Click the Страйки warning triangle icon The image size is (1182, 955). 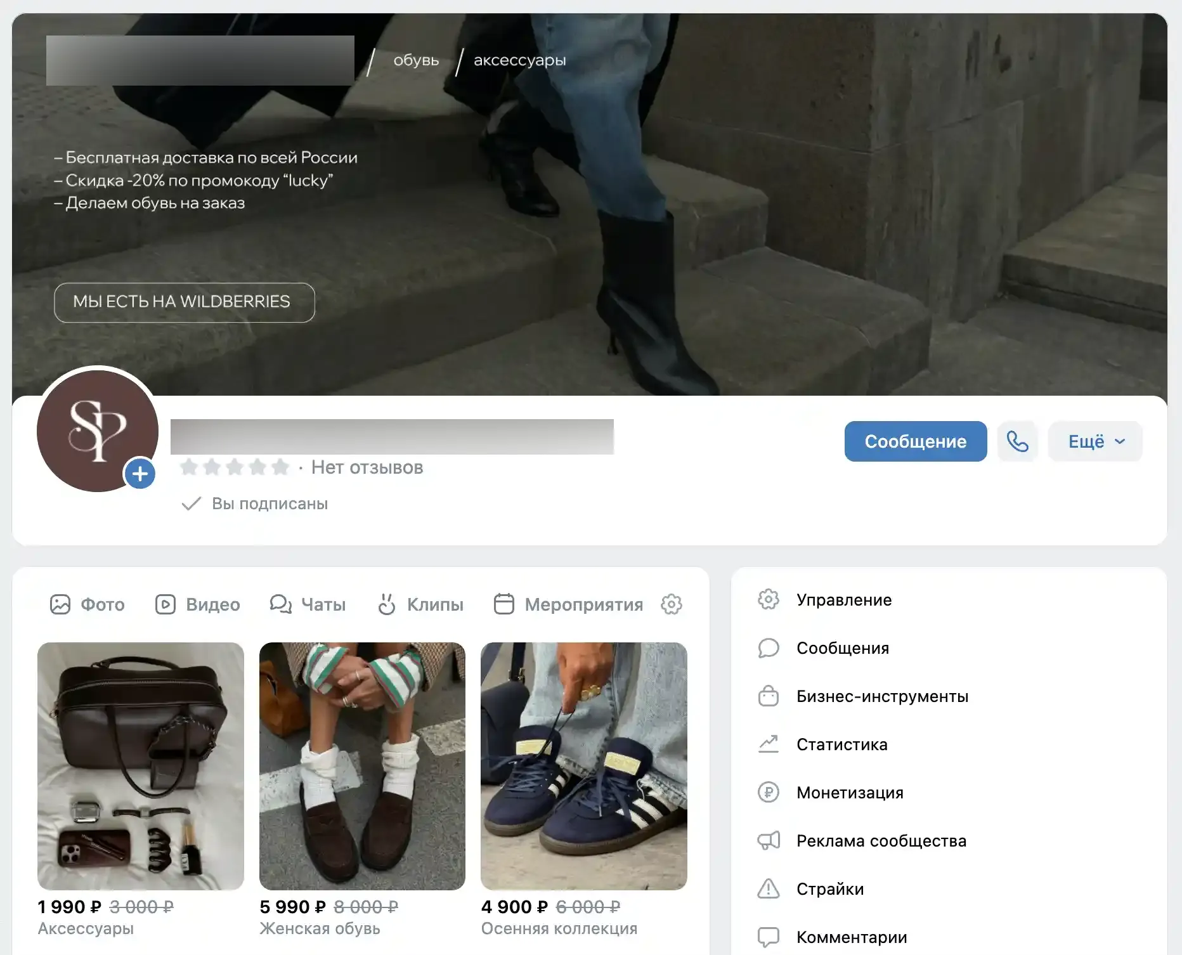769,888
